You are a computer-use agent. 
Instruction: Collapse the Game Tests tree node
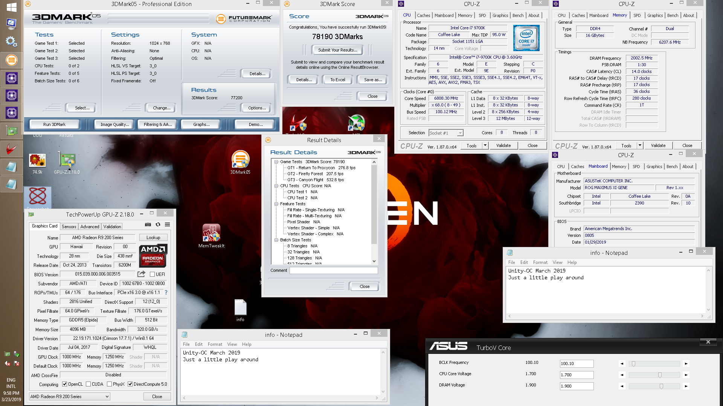[x=276, y=162]
